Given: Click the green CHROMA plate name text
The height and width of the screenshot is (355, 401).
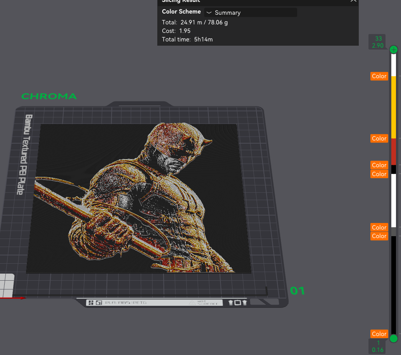Looking at the screenshot, I should [49, 96].
